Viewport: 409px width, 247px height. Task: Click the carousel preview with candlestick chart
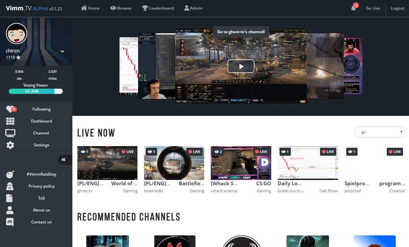tap(129, 66)
